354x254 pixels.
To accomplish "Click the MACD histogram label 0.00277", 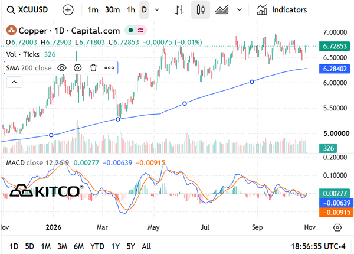I will click(335, 193).
